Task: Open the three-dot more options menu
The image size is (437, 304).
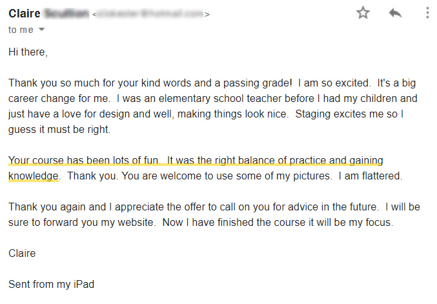Action: pos(427,13)
